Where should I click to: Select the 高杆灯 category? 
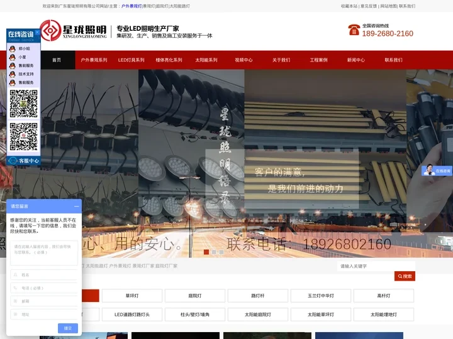tap(384, 296)
